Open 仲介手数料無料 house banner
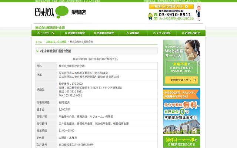 coord(181,111)
